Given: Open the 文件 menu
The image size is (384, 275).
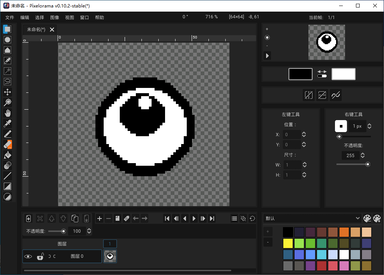Looking at the screenshot, I should [10, 17].
